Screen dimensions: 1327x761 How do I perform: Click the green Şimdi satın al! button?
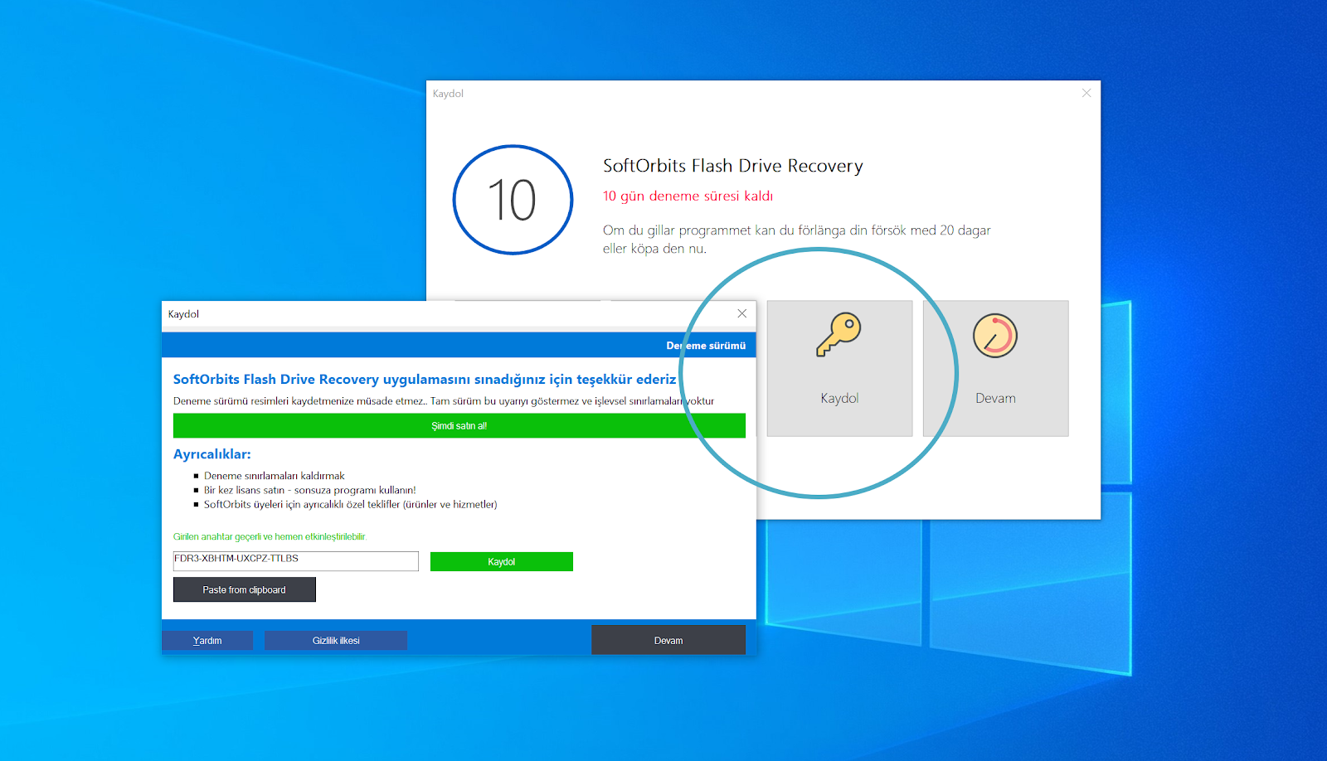tap(459, 426)
